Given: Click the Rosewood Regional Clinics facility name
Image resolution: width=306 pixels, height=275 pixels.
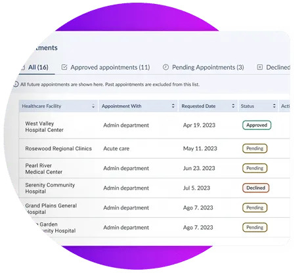Looking at the screenshot, I should (x=58, y=148).
